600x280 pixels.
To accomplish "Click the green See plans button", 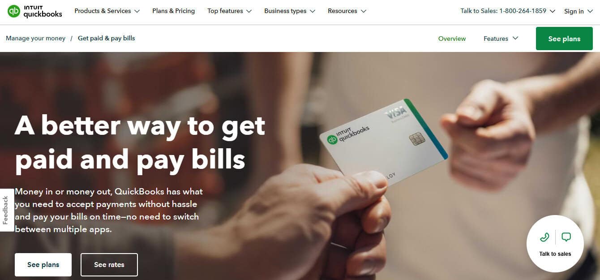I will (x=564, y=39).
